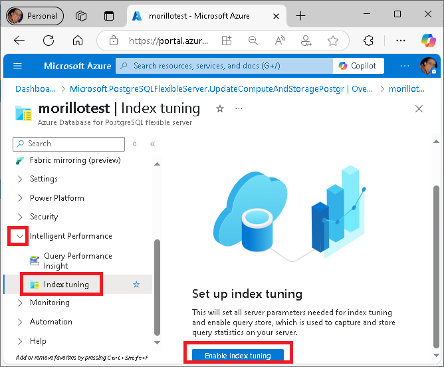Image resolution: width=444 pixels, height=367 pixels.
Task: Close the morillotest browser tab
Action: coord(276,16)
